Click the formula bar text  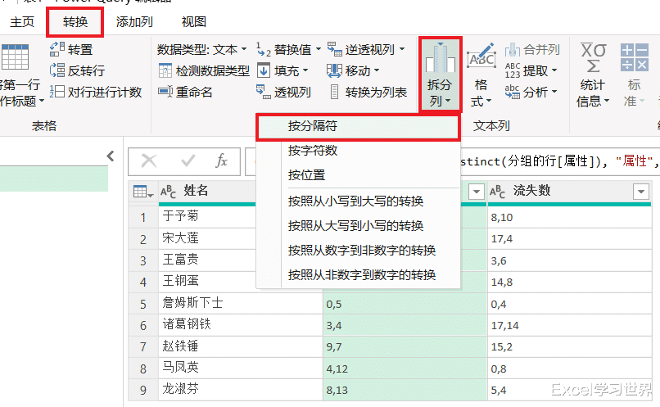coord(559,161)
